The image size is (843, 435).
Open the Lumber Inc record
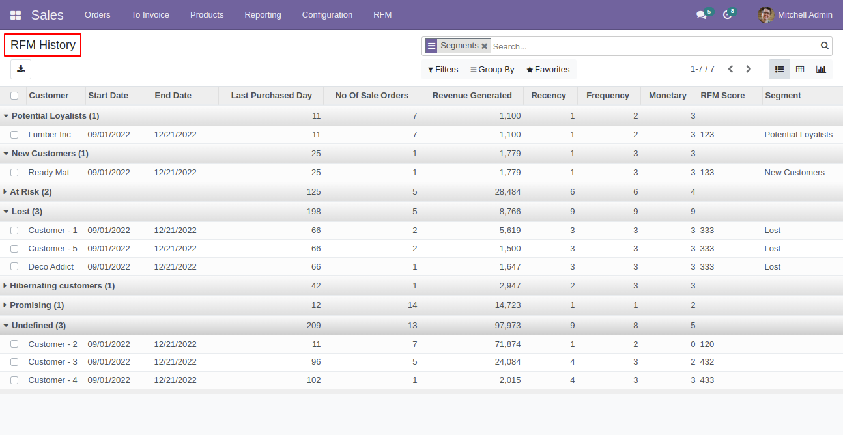(x=50, y=135)
